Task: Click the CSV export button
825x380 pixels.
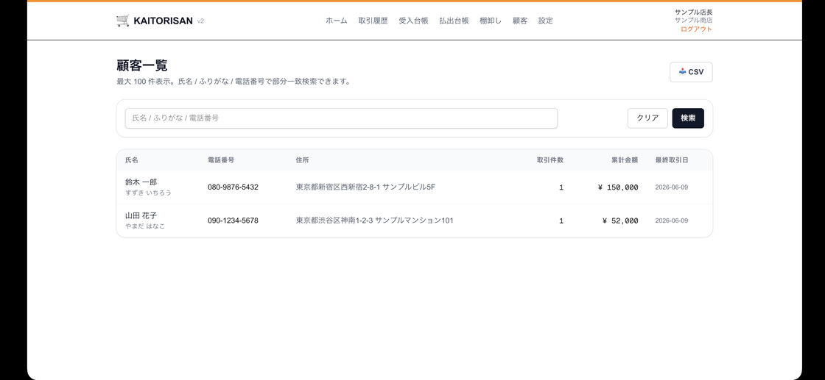Action: [691, 72]
